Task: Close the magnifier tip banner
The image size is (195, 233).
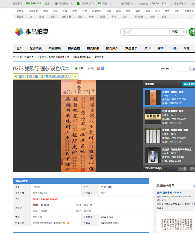Action: (75, 77)
